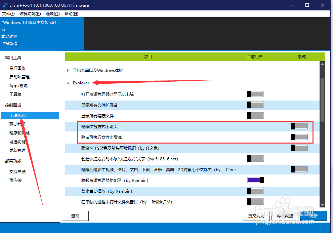This screenshot has height=233, width=333.
Task: Click the 查找 button
Action: tap(75, 216)
